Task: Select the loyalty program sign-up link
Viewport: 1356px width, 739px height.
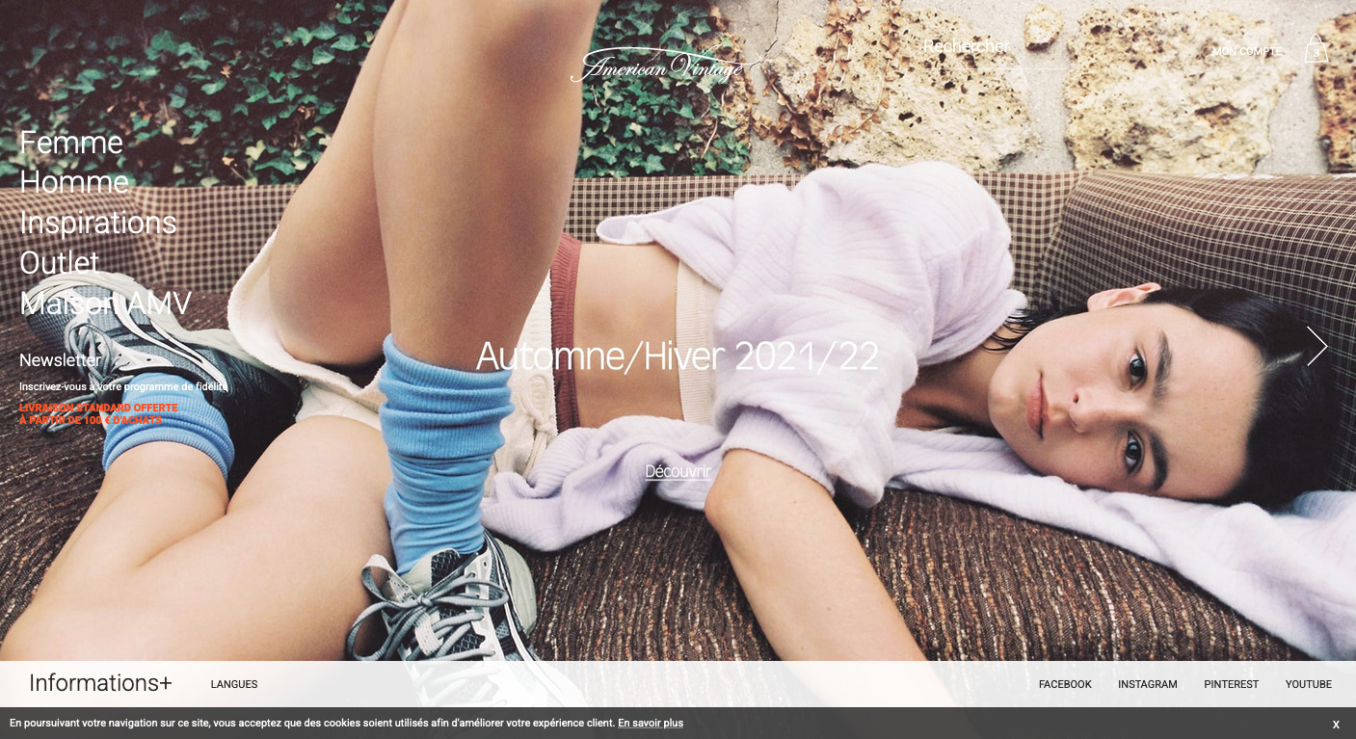Action: [123, 386]
